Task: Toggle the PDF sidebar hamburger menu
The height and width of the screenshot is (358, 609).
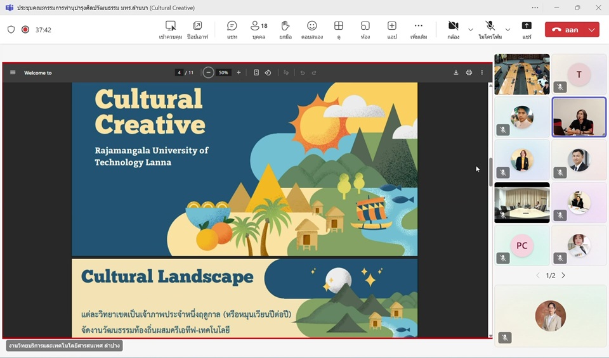Action: [13, 73]
